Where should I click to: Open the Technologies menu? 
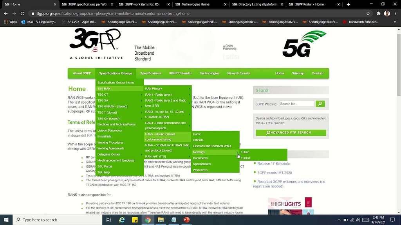(210, 73)
